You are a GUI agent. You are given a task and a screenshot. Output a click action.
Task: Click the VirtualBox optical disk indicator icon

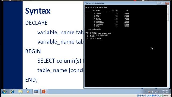pyautogui.click(x=140, y=96)
